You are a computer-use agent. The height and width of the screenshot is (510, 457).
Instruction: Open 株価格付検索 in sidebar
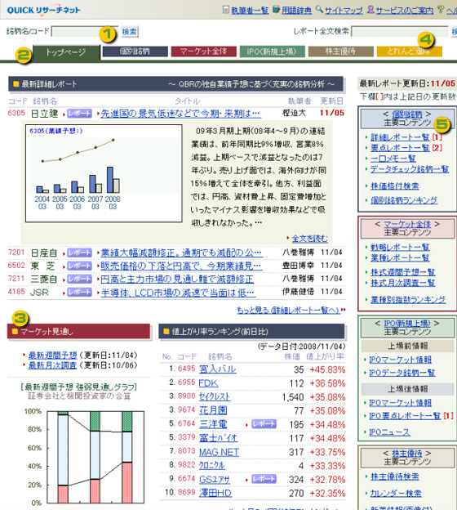pos(395,186)
